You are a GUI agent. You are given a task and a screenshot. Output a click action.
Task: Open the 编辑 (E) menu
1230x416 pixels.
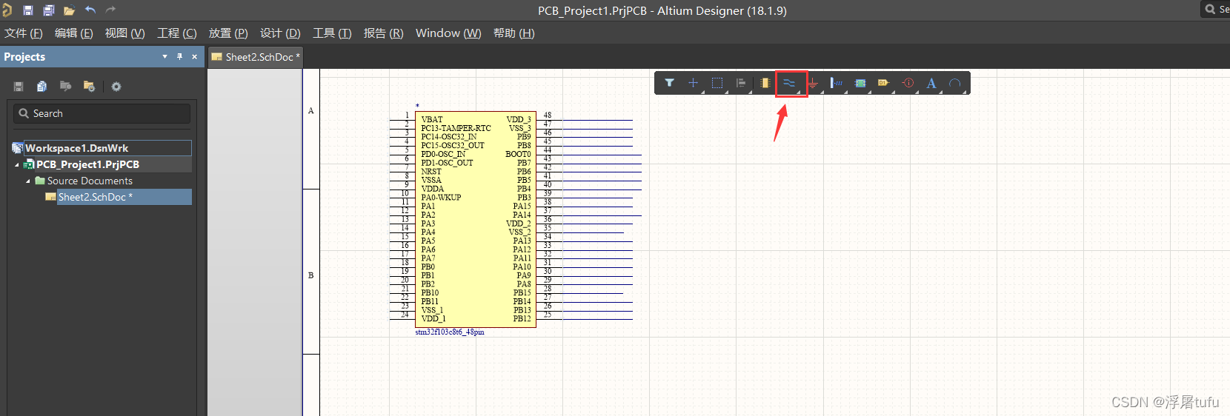(x=74, y=33)
